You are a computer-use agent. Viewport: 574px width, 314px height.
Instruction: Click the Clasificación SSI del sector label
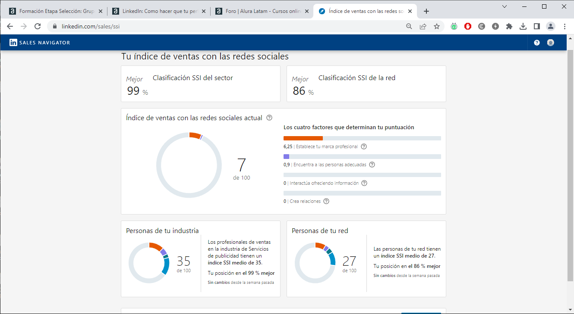pos(193,78)
